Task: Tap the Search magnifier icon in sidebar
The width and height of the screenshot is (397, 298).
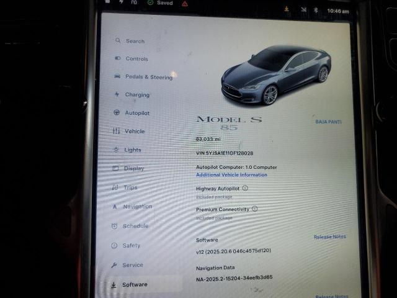Action: pyautogui.click(x=118, y=41)
